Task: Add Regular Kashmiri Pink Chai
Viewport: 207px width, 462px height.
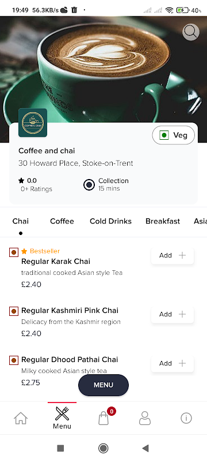Action: 172,314
